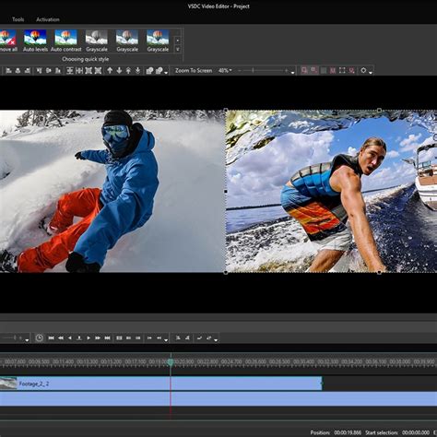Apply the Grayscale style beside Auto contrast
The image size is (437, 437).
pos(97,41)
